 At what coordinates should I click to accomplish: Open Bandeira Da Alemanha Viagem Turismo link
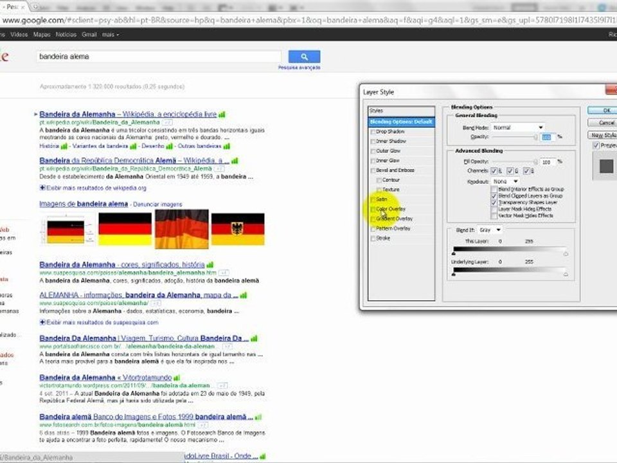coord(144,338)
